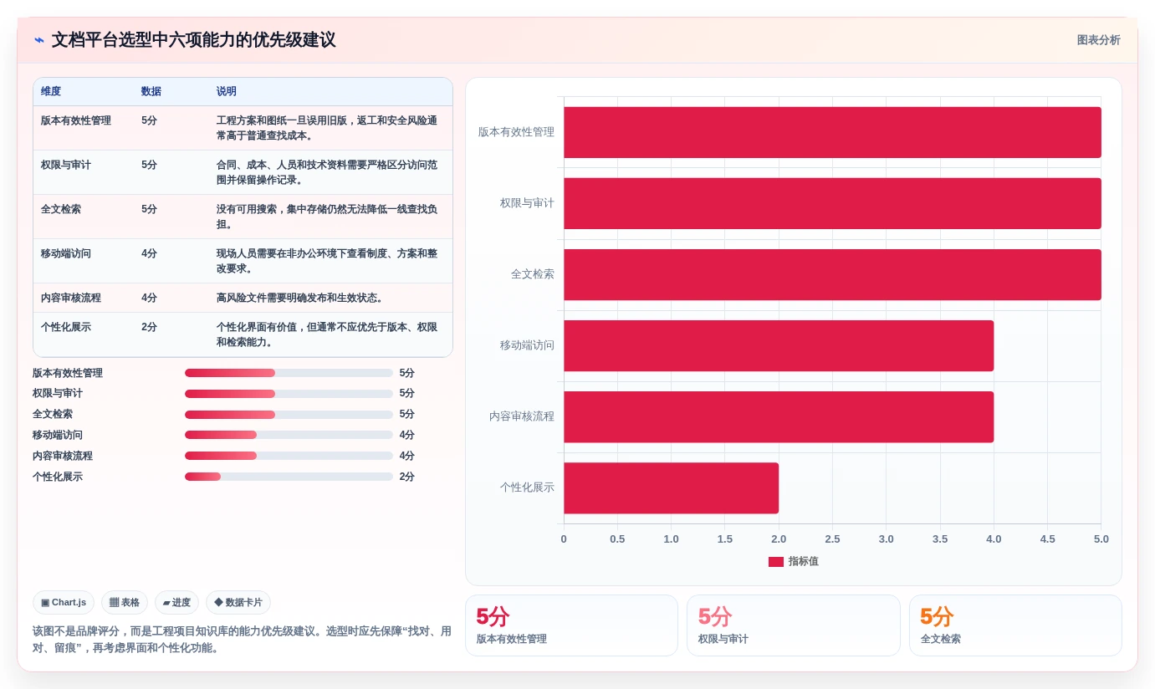The height and width of the screenshot is (689, 1155).
Task: Click the 维度 column header
Action: point(51,91)
